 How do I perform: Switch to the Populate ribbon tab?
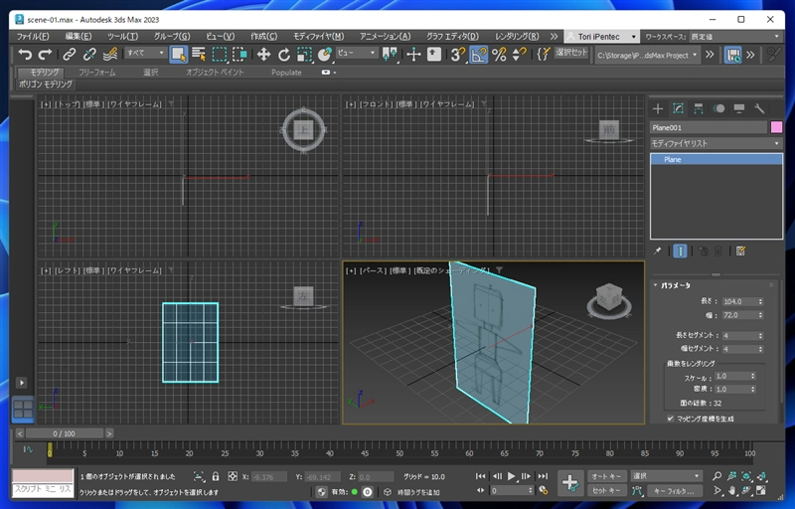[x=286, y=73]
